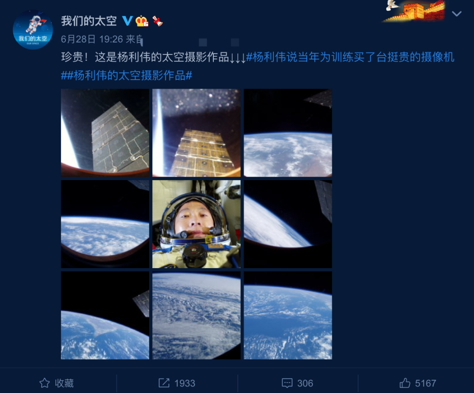Click the 6月28日 19:26 timestamp
474x393 pixels.
click(92, 39)
